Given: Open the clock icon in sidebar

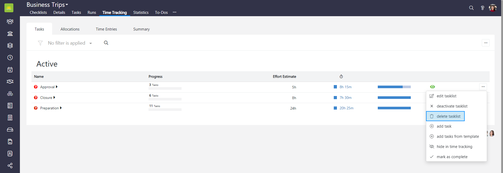Looking at the screenshot, I should pos(10,58).
